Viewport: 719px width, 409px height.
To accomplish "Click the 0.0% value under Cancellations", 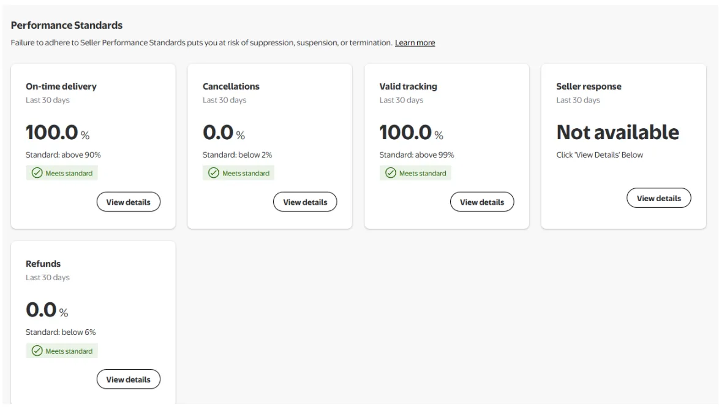I will pyautogui.click(x=224, y=132).
